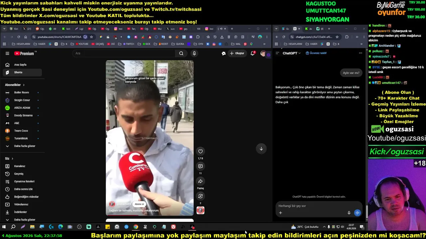
Task: Open the Short's sound thumbnail
Action: point(200,210)
